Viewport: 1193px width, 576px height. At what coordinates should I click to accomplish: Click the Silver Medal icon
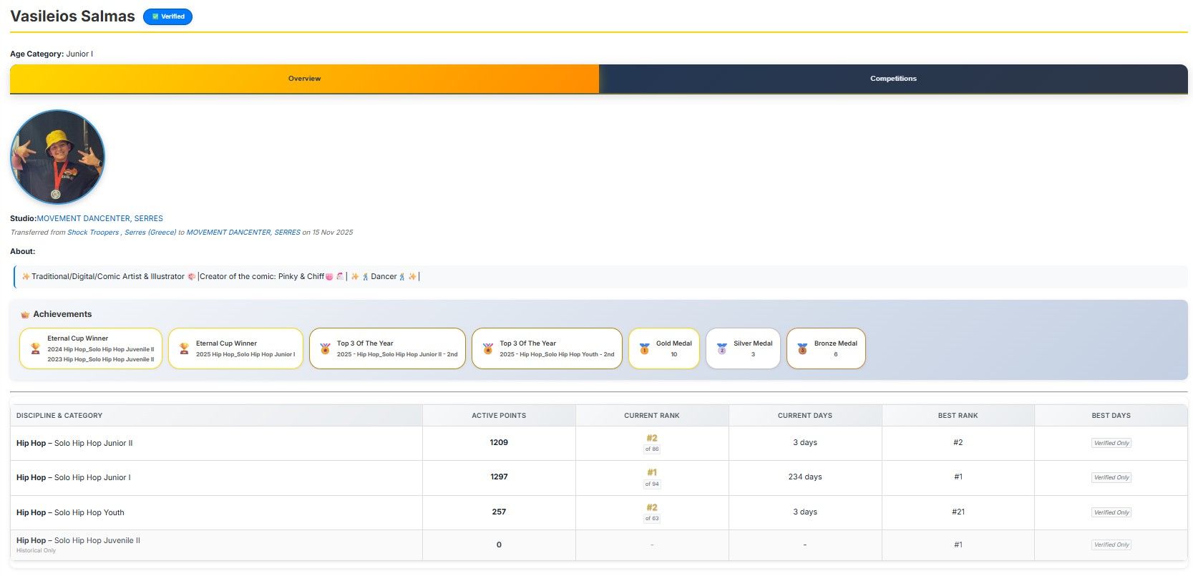coord(721,348)
